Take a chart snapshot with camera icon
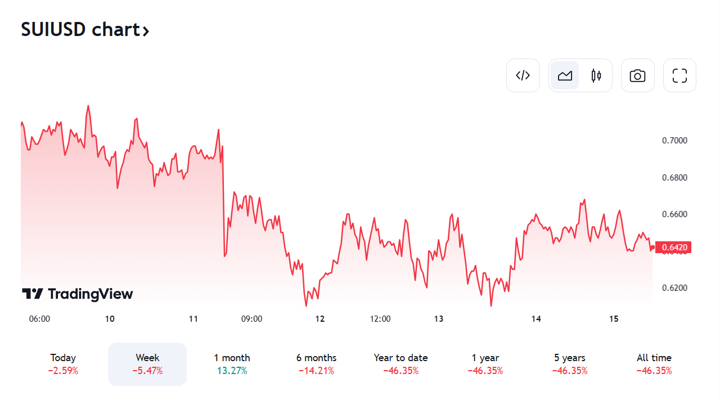The height and width of the screenshot is (405, 720). tap(638, 75)
